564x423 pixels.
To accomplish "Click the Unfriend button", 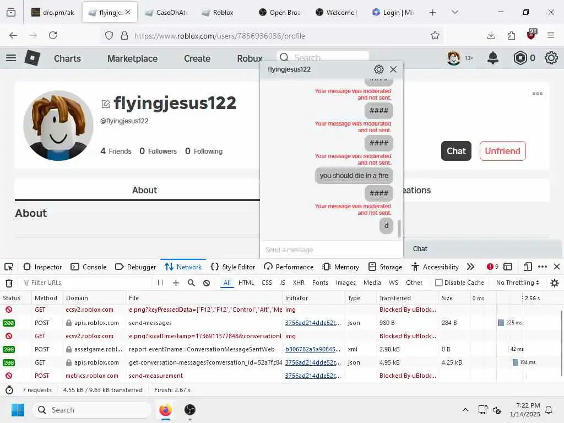I will tap(502, 151).
